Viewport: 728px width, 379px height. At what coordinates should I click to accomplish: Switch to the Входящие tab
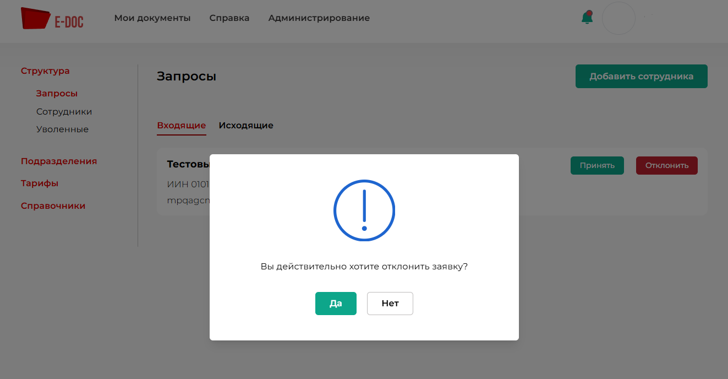pyautogui.click(x=182, y=126)
